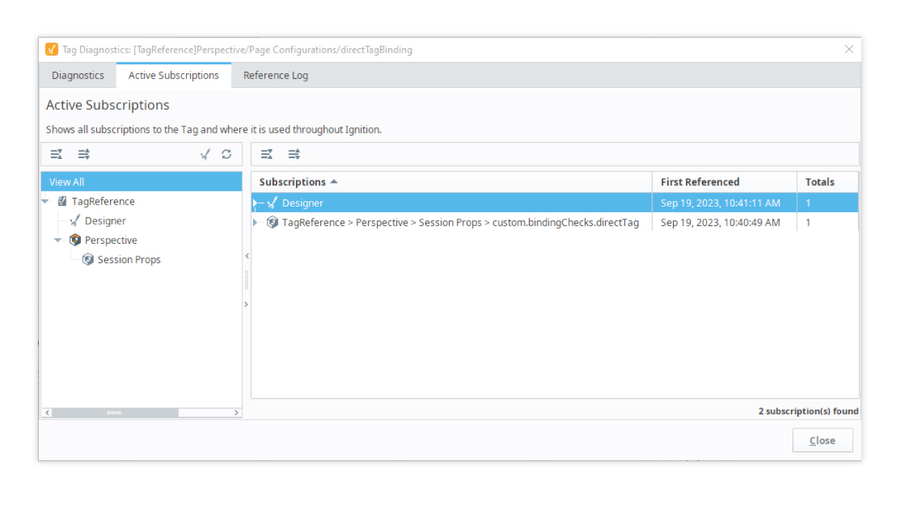Select View All in the left panel
The width and height of the screenshot is (899, 514).
tap(67, 182)
